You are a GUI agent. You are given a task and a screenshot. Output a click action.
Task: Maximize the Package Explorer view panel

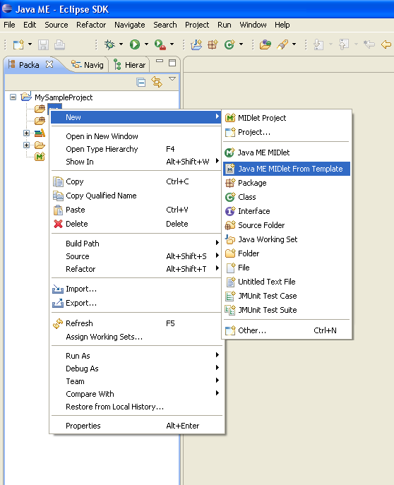(172, 63)
